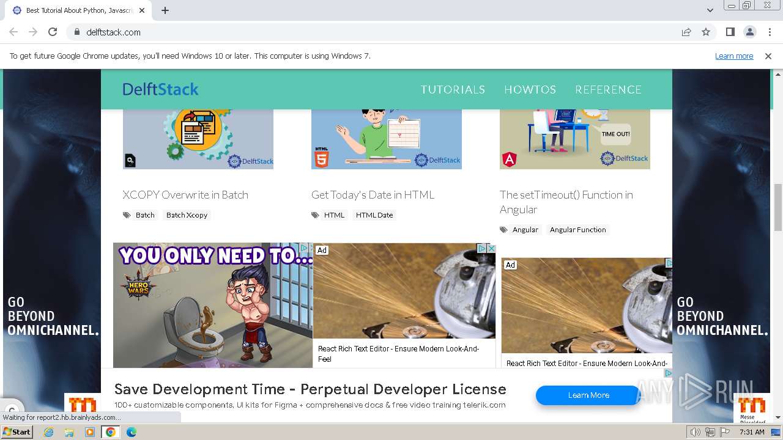Image resolution: width=783 pixels, height=440 pixels.
Task: Open the system volume icon
Action: [696, 432]
